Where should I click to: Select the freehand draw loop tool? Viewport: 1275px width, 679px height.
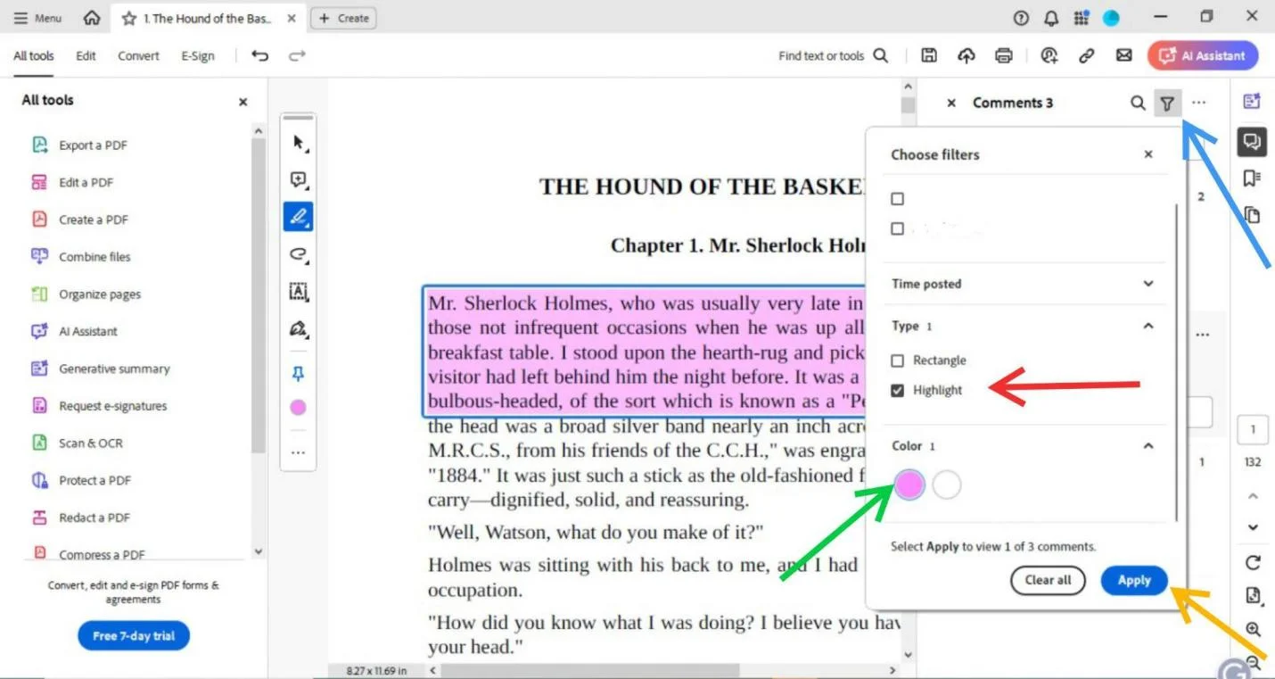click(298, 254)
